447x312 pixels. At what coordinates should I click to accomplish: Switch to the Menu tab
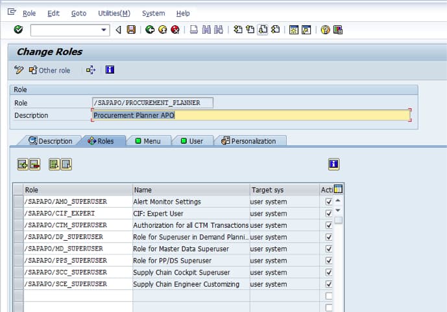tap(148, 141)
